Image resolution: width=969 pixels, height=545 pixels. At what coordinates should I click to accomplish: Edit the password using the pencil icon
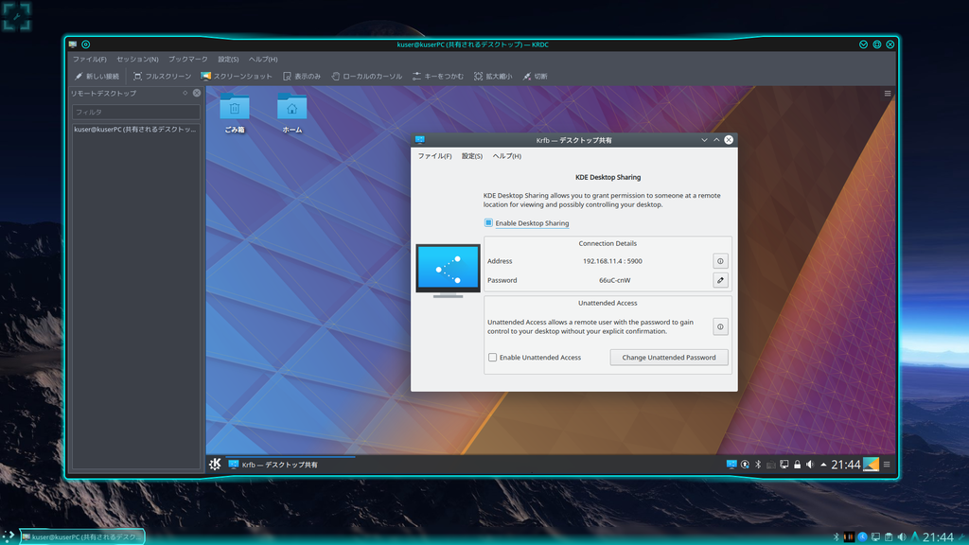point(720,280)
